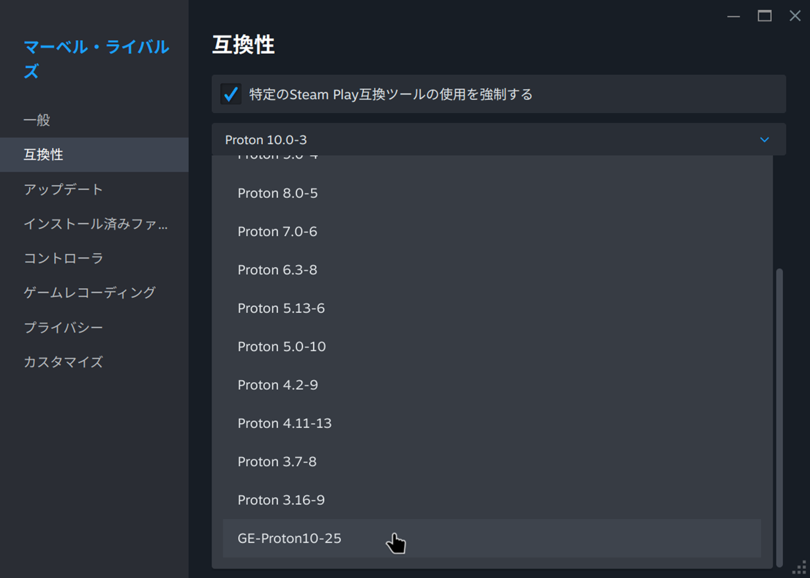Open インストール済みファイル in the sidebar
The image size is (810, 578).
click(95, 224)
